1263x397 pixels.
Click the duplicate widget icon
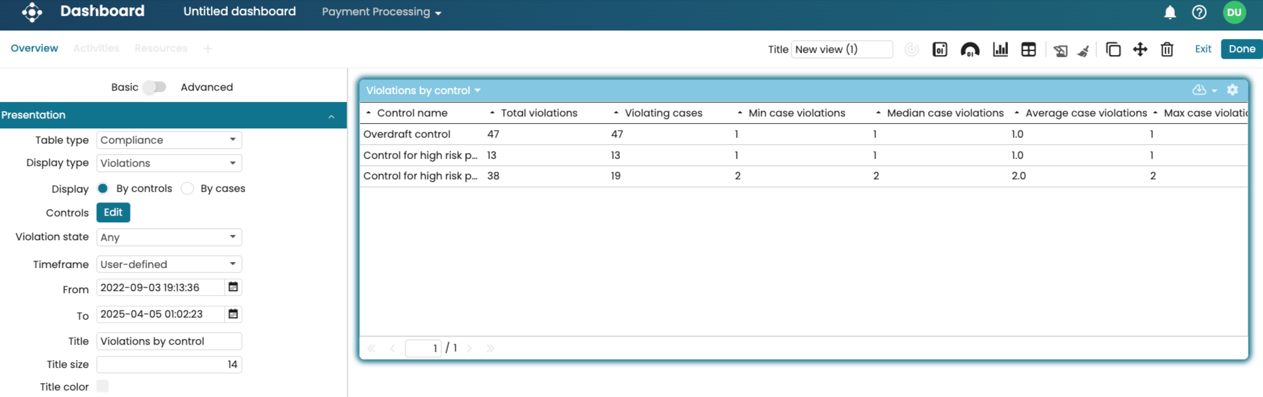tap(1113, 50)
